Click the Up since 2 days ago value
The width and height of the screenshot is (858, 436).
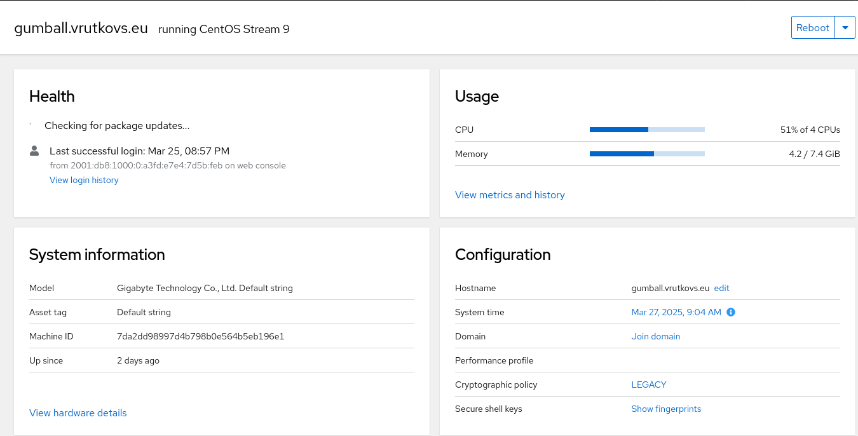point(138,360)
